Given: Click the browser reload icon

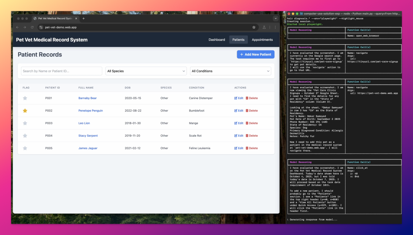Looking at the screenshot, I should (x=32, y=27).
